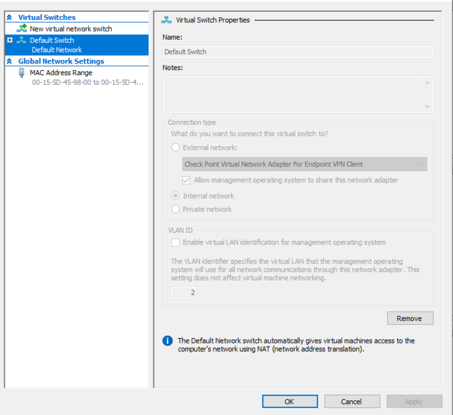Expand the Default Switch tree item
The width and height of the screenshot is (453, 415).
point(9,40)
